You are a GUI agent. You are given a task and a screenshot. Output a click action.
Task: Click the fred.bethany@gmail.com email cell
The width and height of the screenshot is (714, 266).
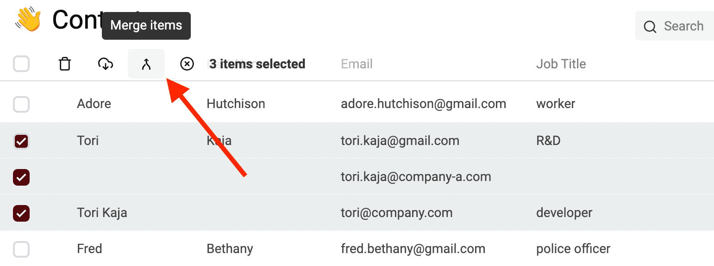click(x=413, y=249)
